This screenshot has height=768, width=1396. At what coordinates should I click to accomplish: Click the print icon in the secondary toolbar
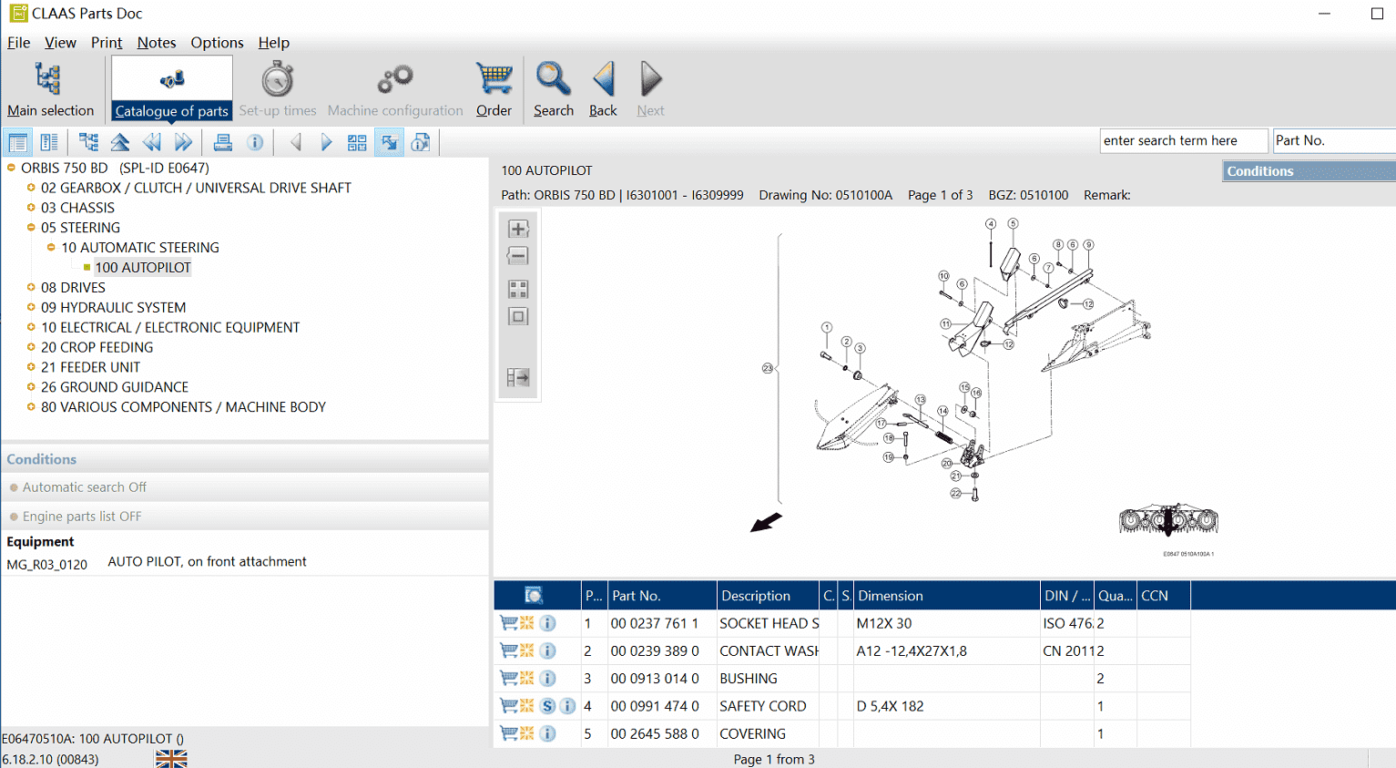(x=222, y=142)
